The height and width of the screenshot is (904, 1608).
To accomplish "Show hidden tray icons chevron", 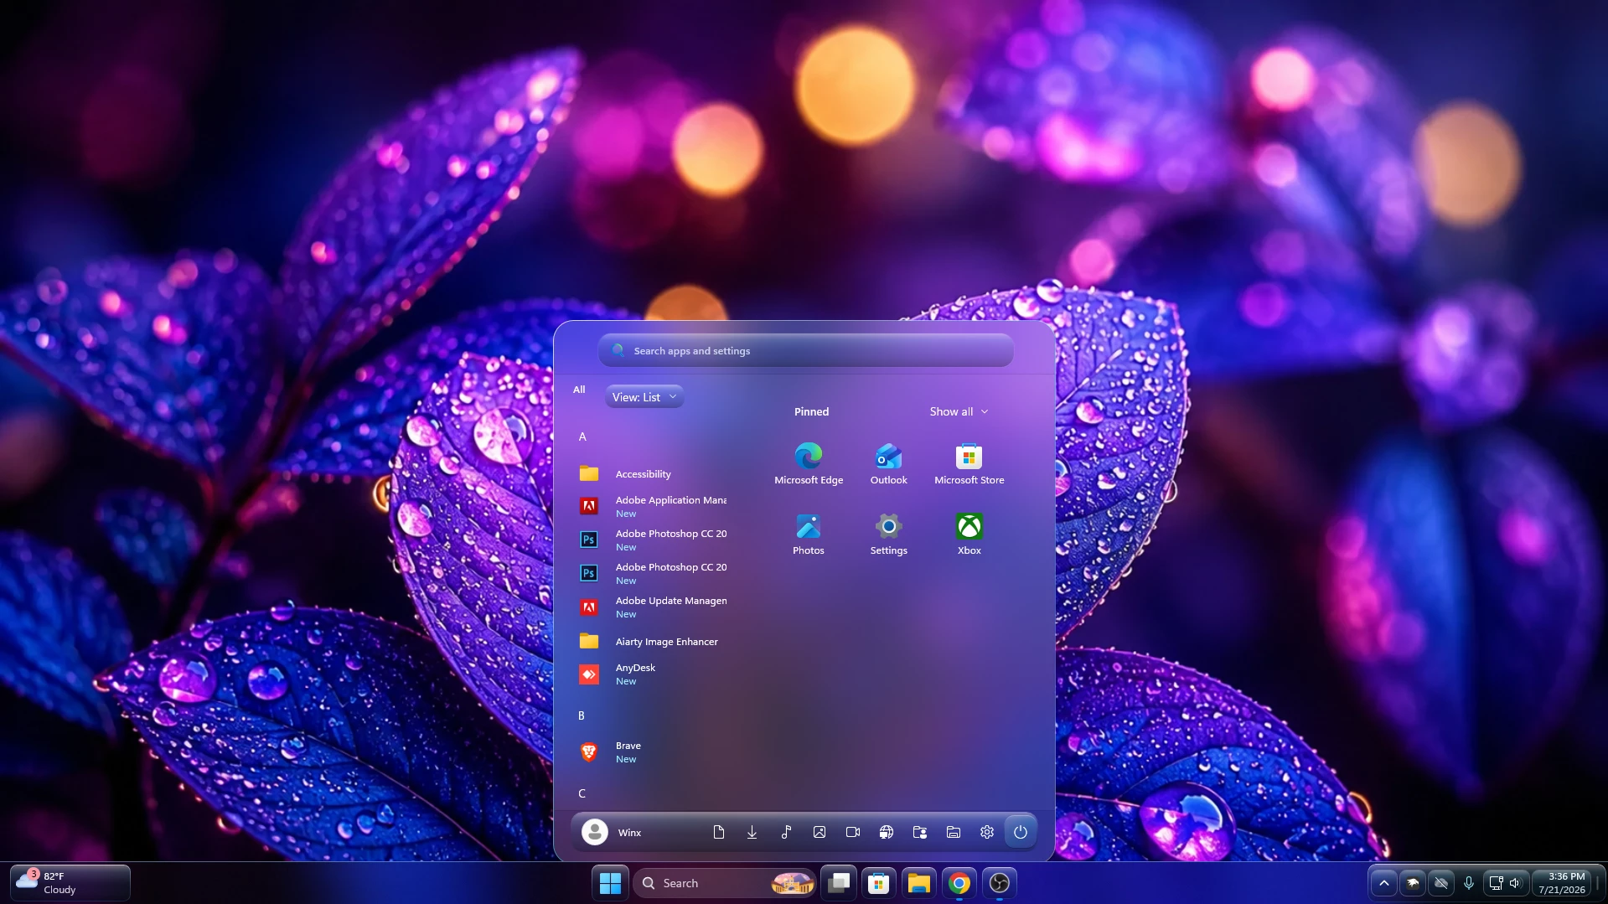I will coord(1383,883).
